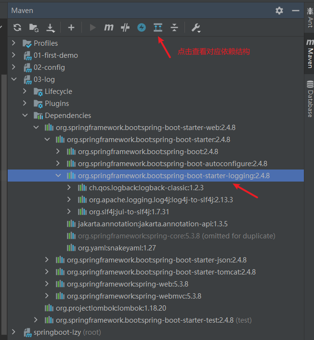Image resolution: width=314 pixels, height=340 pixels.
Task: Click Lifecycle gear-folder icon
Action: pos(38,92)
